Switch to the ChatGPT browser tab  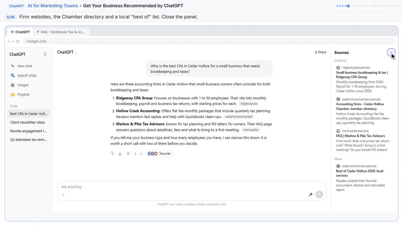[20, 32]
